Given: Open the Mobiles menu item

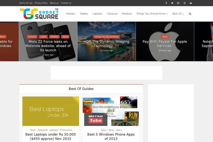Looking at the screenshot, I should [71, 14].
